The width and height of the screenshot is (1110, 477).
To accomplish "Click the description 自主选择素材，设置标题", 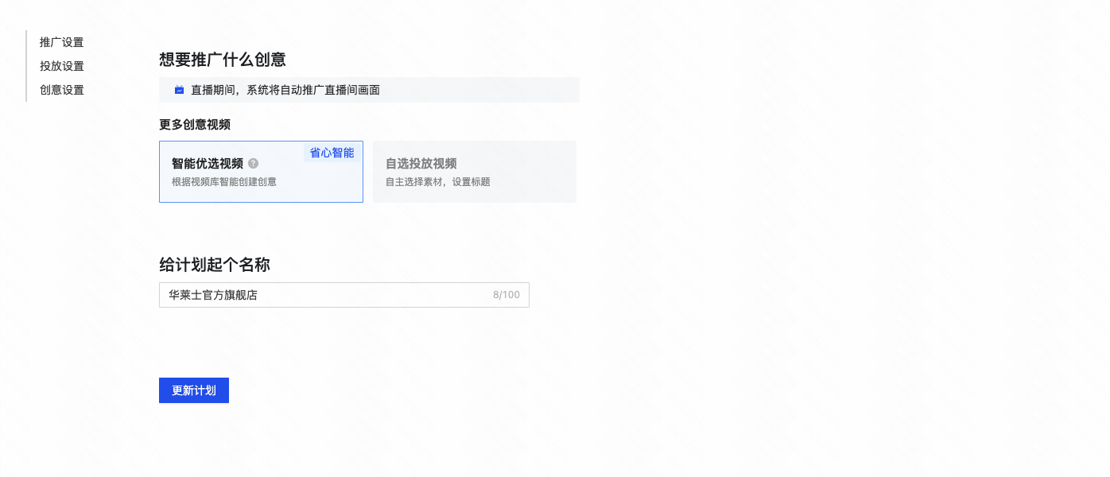I will click(x=437, y=181).
